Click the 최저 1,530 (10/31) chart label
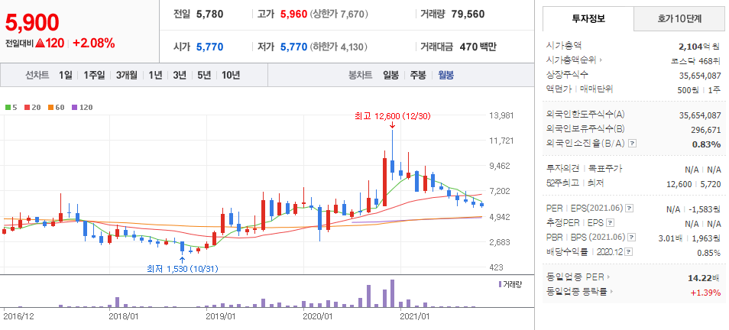The width and height of the screenshot is (729, 330). [182, 268]
